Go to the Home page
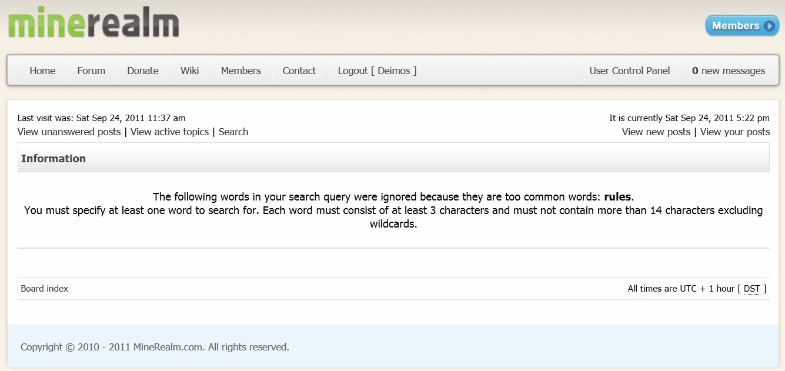The width and height of the screenshot is (785, 371). click(42, 71)
